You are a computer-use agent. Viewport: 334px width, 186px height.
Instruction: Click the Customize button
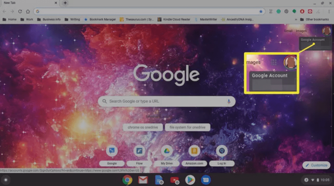click(x=316, y=165)
